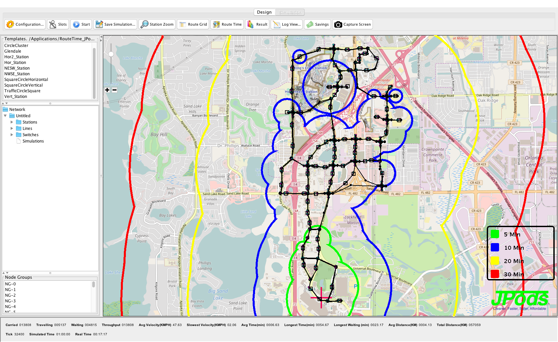The image size is (558, 342).
Task: Click the Save Simulation icon
Action: [99, 24]
